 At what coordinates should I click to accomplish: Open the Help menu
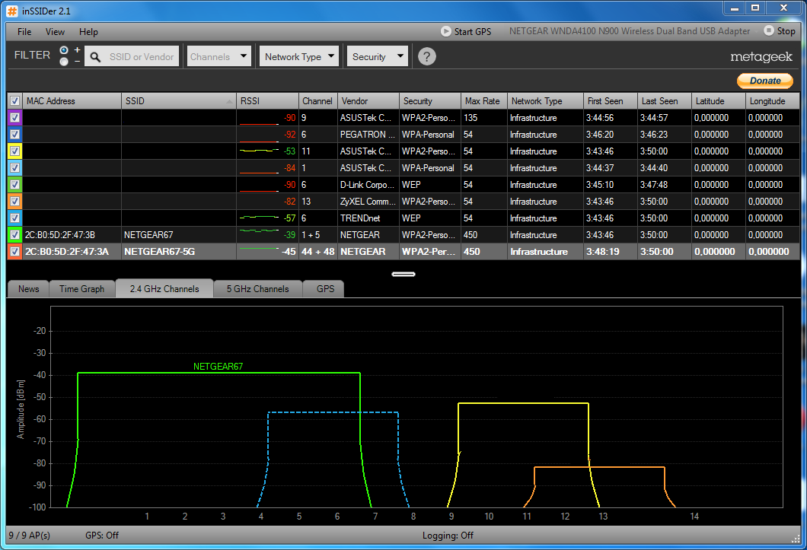(88, 32)
